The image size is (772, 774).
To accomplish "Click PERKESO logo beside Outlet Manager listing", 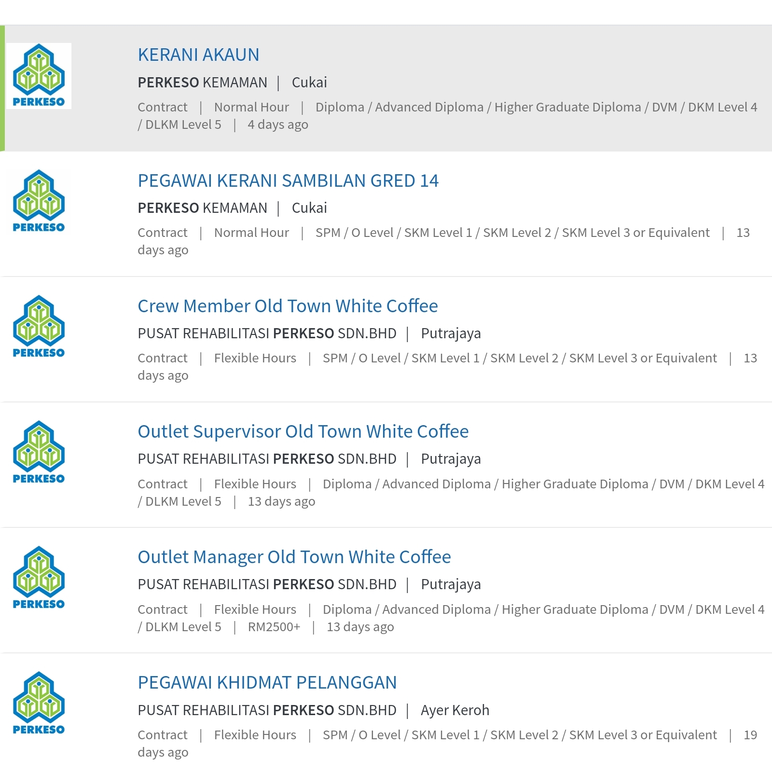I will click(39, 578).
